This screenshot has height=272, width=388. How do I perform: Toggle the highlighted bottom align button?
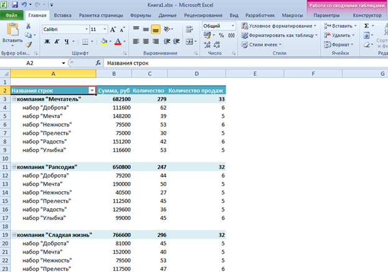pyautogui.click(x=156, y=29)
